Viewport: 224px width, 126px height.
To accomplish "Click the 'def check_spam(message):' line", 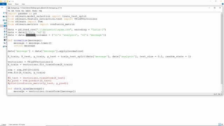I will click(26, 89).
